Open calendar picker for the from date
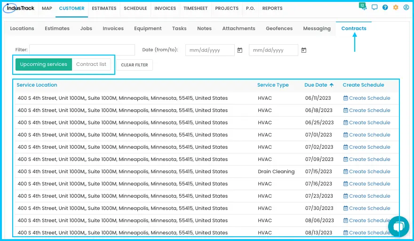Image resolution: width=414 pixels, height=241 pixels. click(x=240, y=50)
